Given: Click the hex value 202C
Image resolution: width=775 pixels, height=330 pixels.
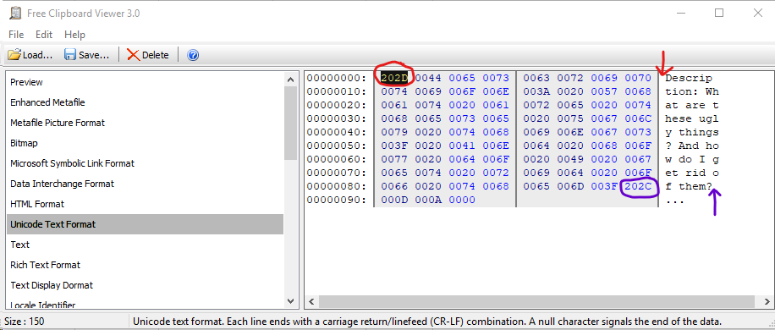Looking at the screenshot, I should coord(638,187).
